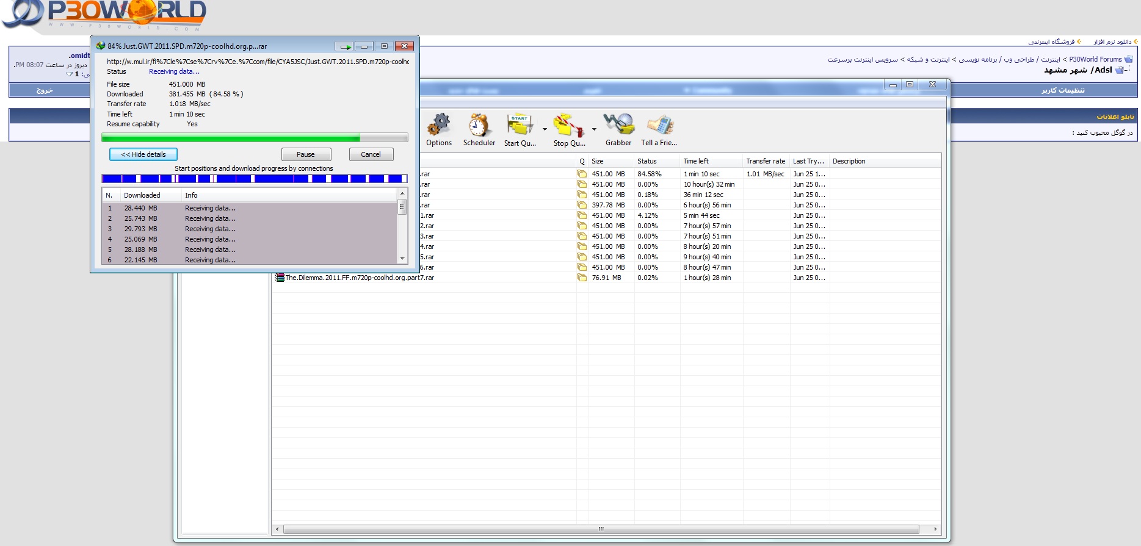Click queue icon in the 76.91 MB row
1141x546 pixels.
[582, 278]
